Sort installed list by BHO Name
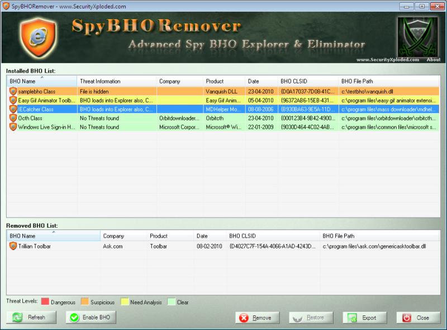The image size is (447, 330). tap(41, 81)
